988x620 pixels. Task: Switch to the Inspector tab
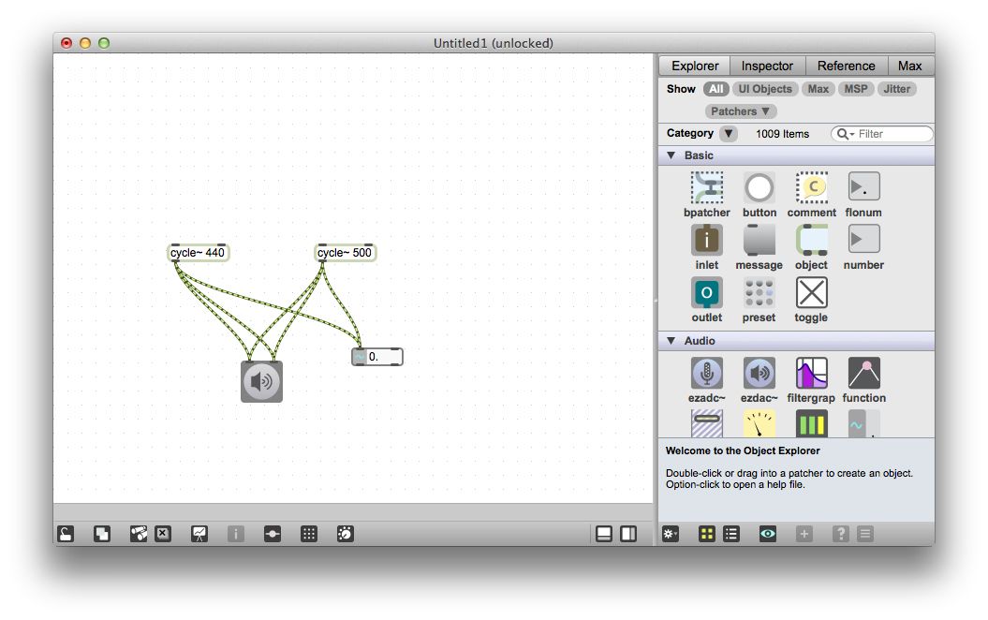pos(767,66)
